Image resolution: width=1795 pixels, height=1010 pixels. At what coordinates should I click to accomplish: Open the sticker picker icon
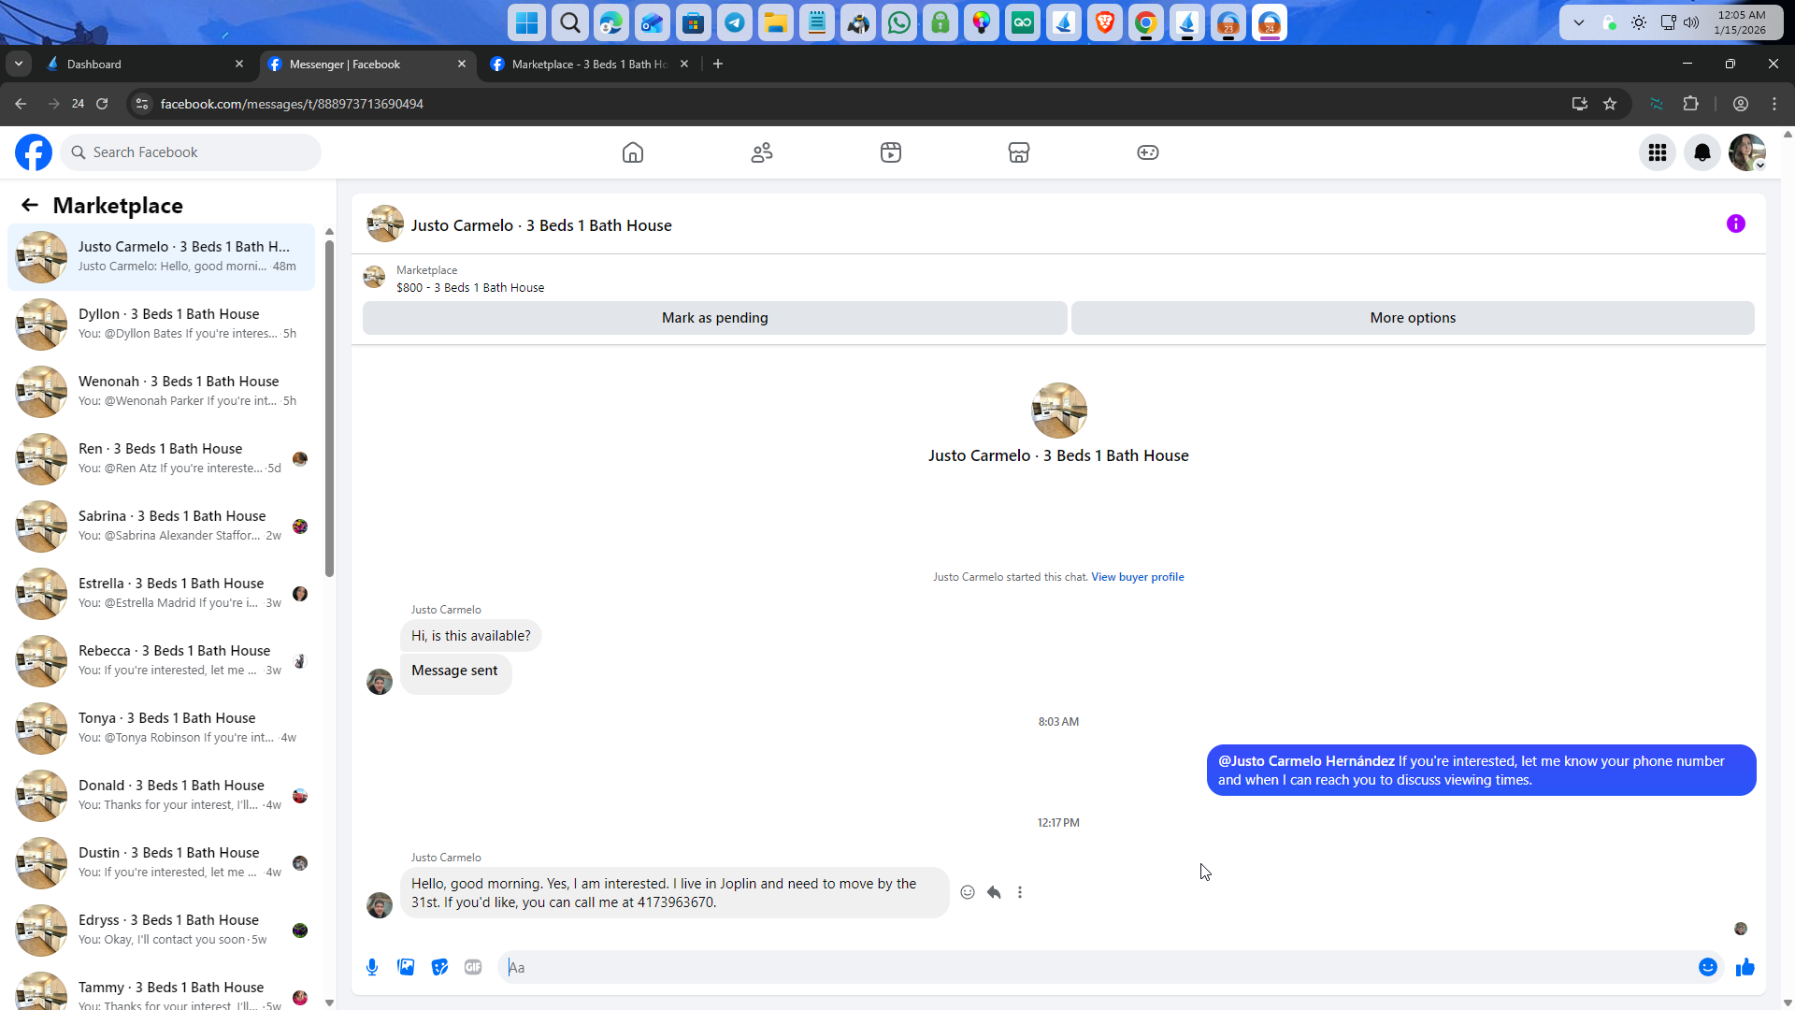[x=439, y=967]
